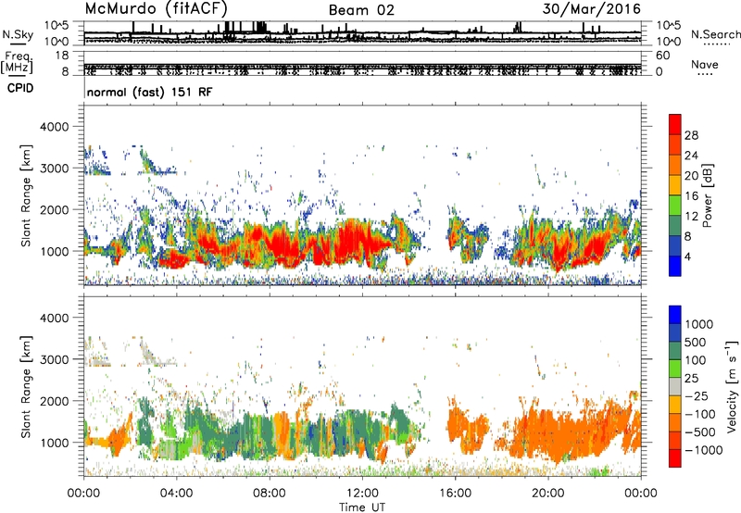Click the '1000' label on the velocity color bar
This screenshot has width=741, height=513.
(x=698, y=324)
